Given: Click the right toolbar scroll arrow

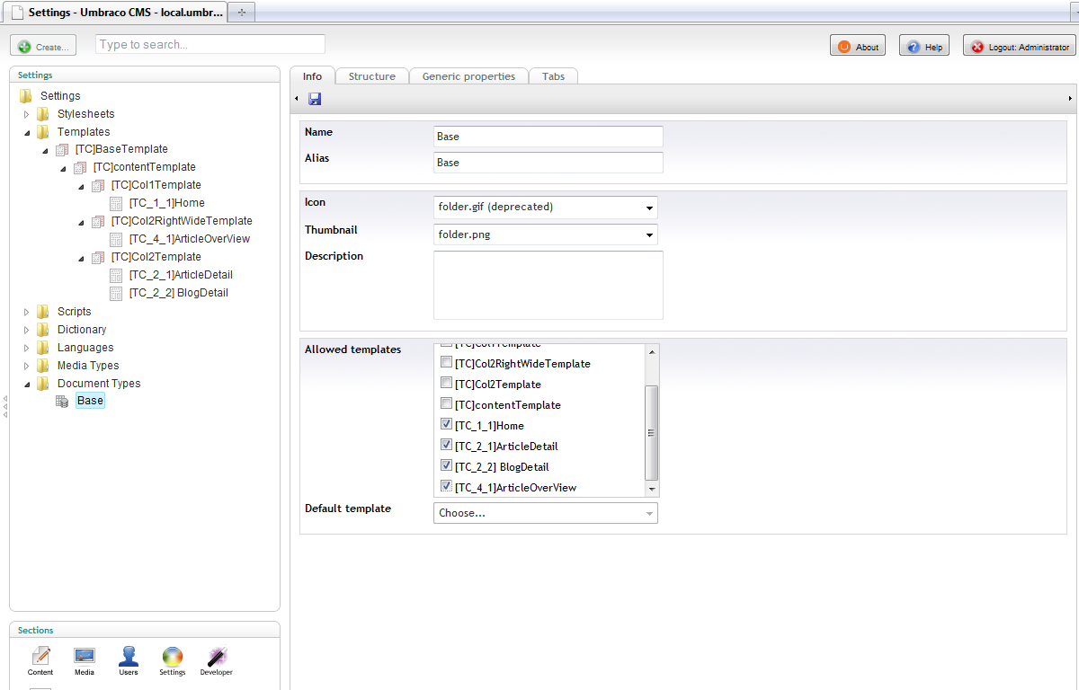Looking at the screenshot, I should coord(1070,98).
